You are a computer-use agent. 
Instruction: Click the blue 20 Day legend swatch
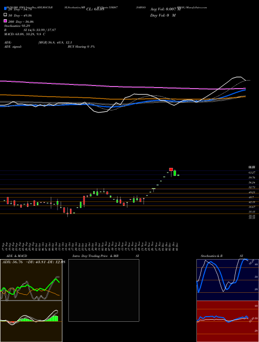click(5, 9)
